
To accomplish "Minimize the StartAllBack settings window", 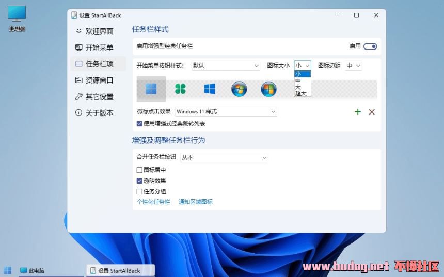I will point(337,15).
